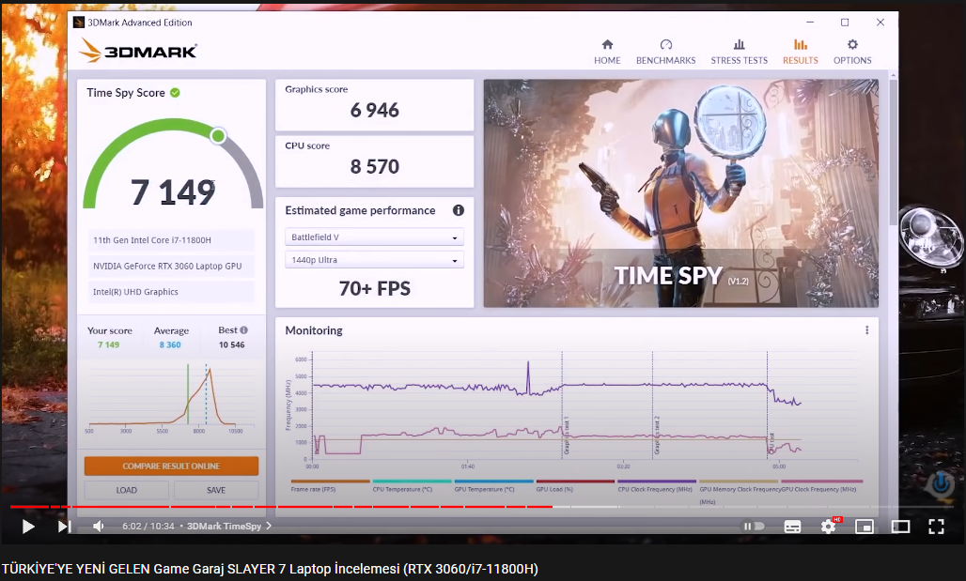The image size is (966, 581).
Task: Go to the 3DMark HOME page
Action: pos(607,52)
